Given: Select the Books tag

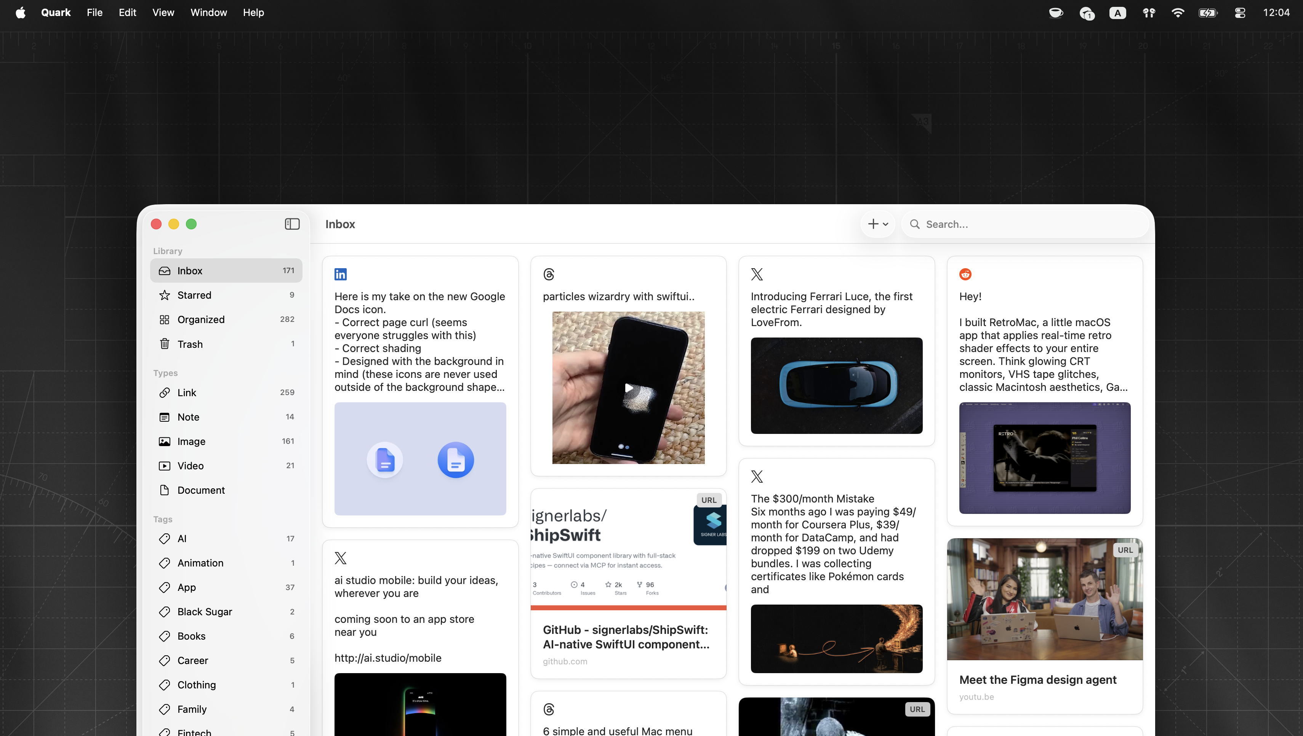Looking at the screenshot, I should [226, 636].
